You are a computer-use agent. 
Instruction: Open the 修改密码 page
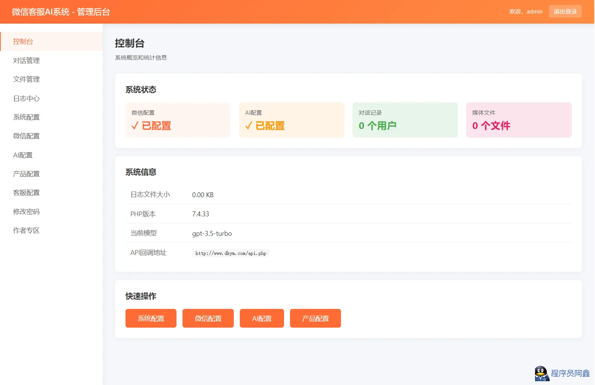[x=26, y=212]
